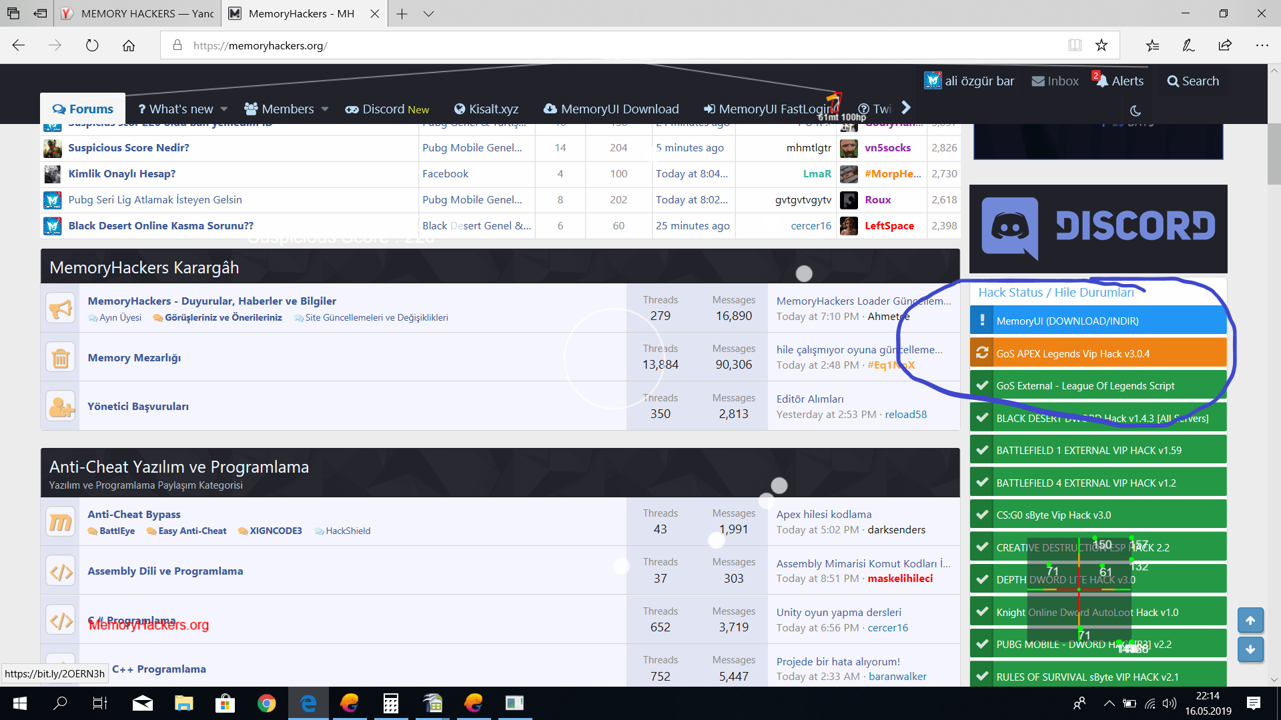Open a new browser tab
Screen dimensions: 1281x720
tap(402, 13)
